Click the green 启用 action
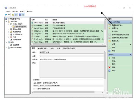137x102 pixels. [x=113, y=58]
